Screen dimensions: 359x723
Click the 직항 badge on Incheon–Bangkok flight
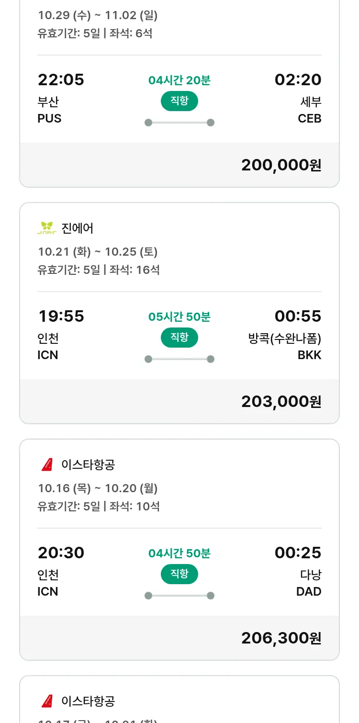tap(179, 338)
